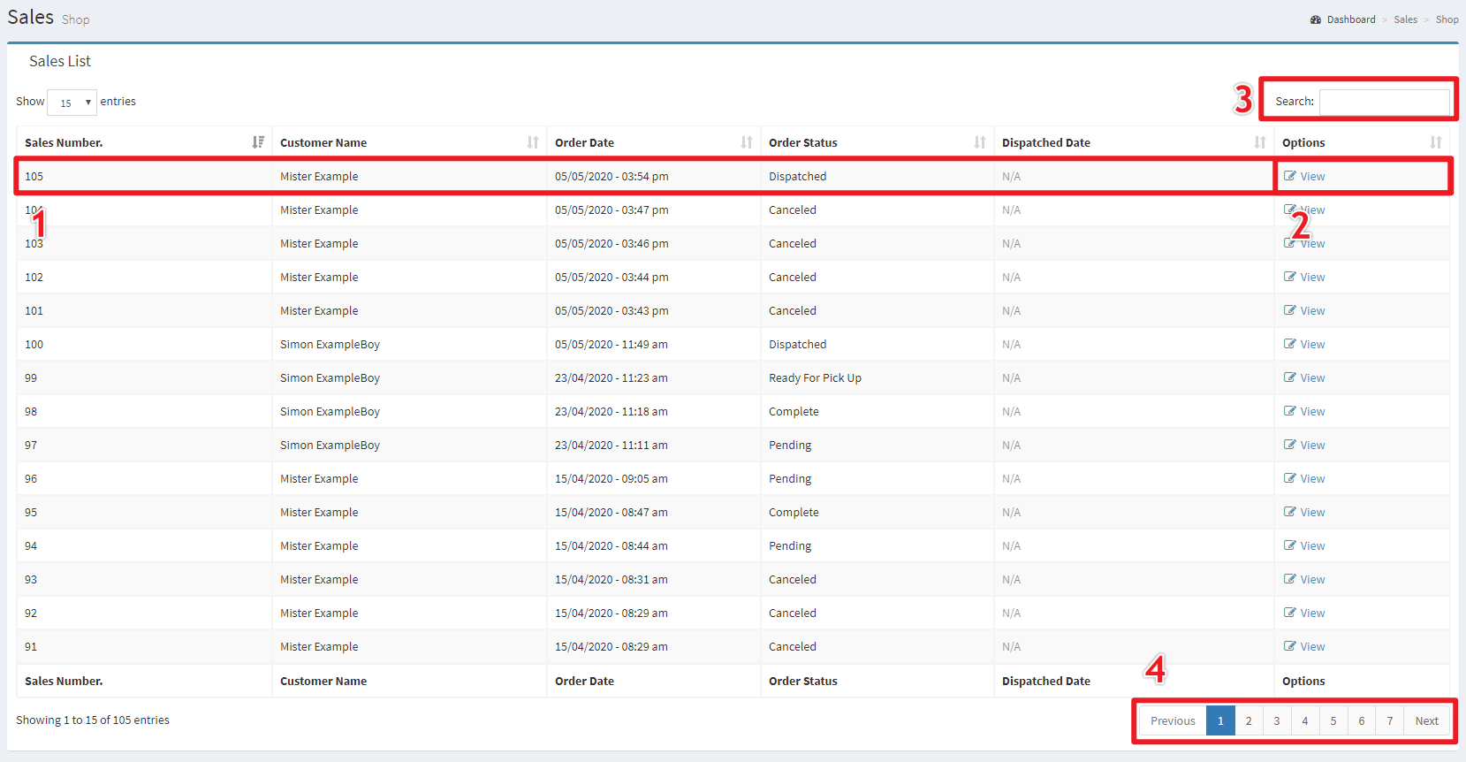The image size is (1466, 762).
Task: Jump to page 7 in pagination
Action: pos(1390,721)
